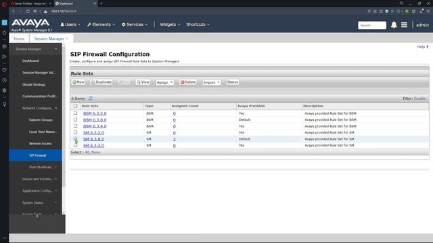This screenshot has width=433, height=243.
Task: Click the Avaya Search input field
Action: (372, 25)
